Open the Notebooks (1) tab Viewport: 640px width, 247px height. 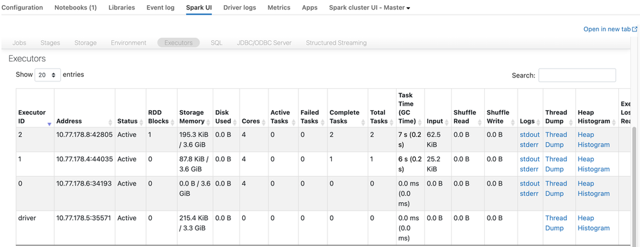click(76, 7)
